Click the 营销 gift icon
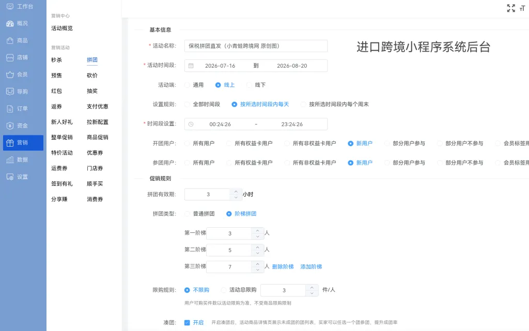The height and width of the screenshot is (331, 529). pyautogui.click(x=10, y=143)
